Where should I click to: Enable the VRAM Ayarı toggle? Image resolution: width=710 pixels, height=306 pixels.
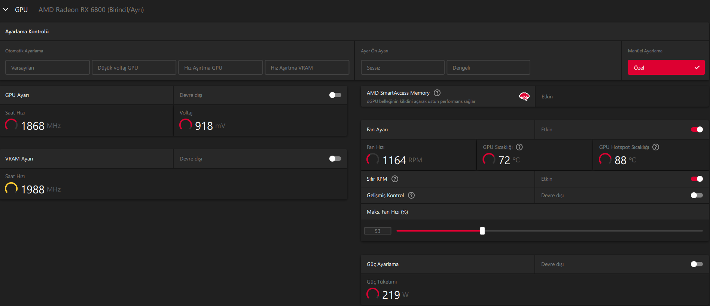tap(335, 159)
